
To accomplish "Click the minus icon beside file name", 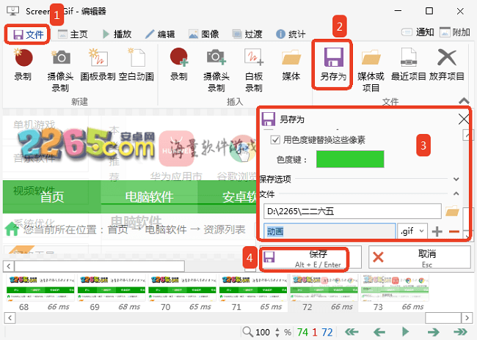I will point(454,232).
